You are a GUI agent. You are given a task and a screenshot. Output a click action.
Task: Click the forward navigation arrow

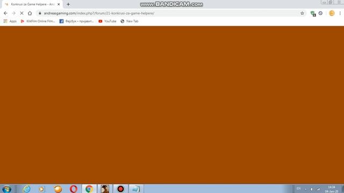[13, 13]
